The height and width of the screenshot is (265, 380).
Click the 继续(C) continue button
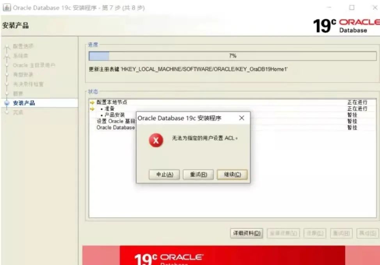click(x=232, y=175)
